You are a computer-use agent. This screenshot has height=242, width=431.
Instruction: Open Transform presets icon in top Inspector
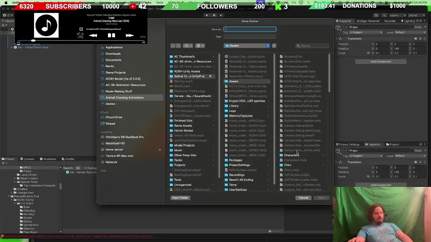420,39
